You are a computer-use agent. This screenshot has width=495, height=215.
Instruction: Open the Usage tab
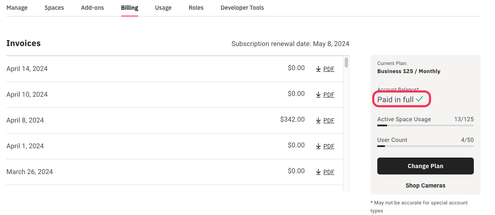(x=163, y=8)
